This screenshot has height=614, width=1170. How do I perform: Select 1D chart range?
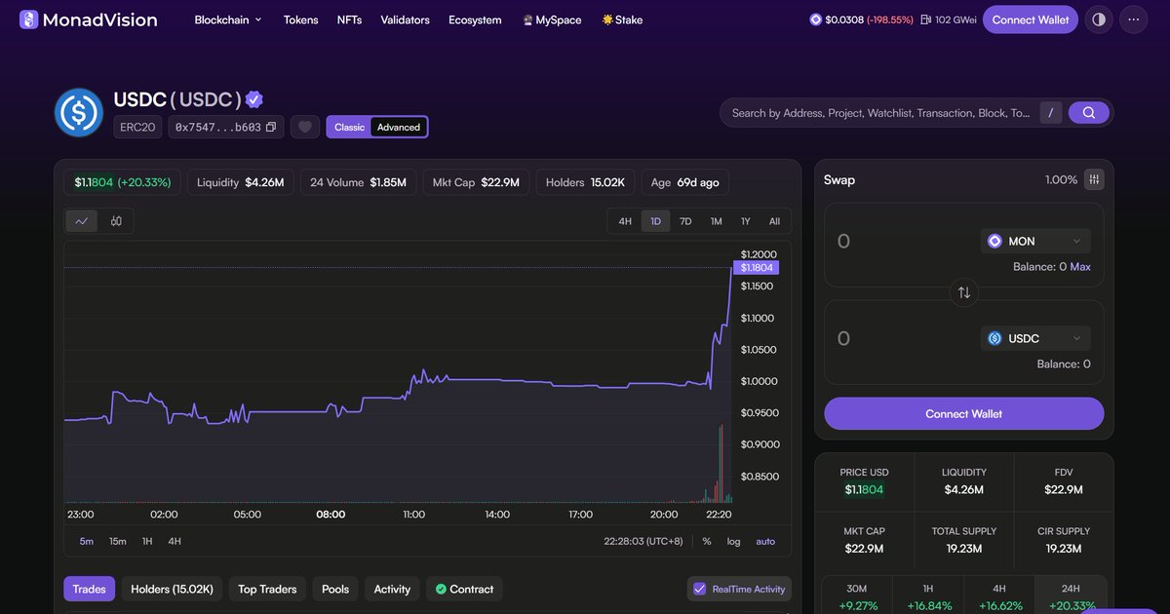point(655,221)
